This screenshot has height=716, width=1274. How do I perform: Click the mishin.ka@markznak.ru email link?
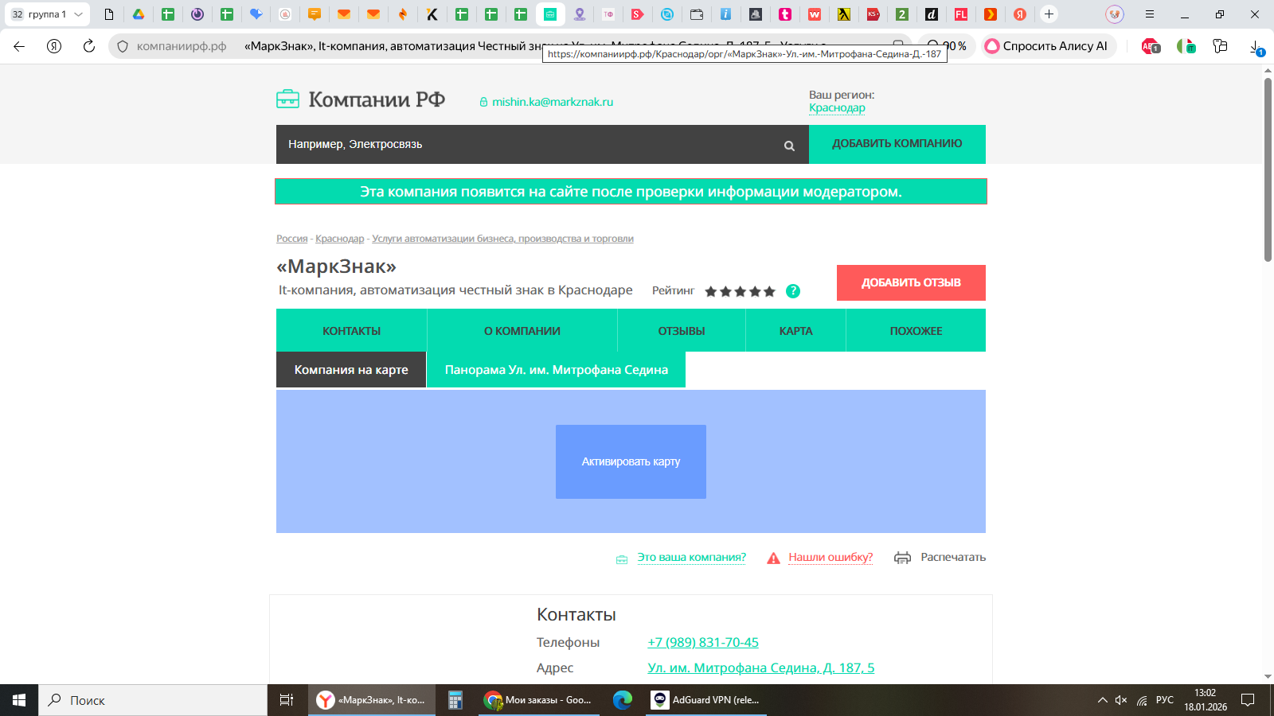553,102
